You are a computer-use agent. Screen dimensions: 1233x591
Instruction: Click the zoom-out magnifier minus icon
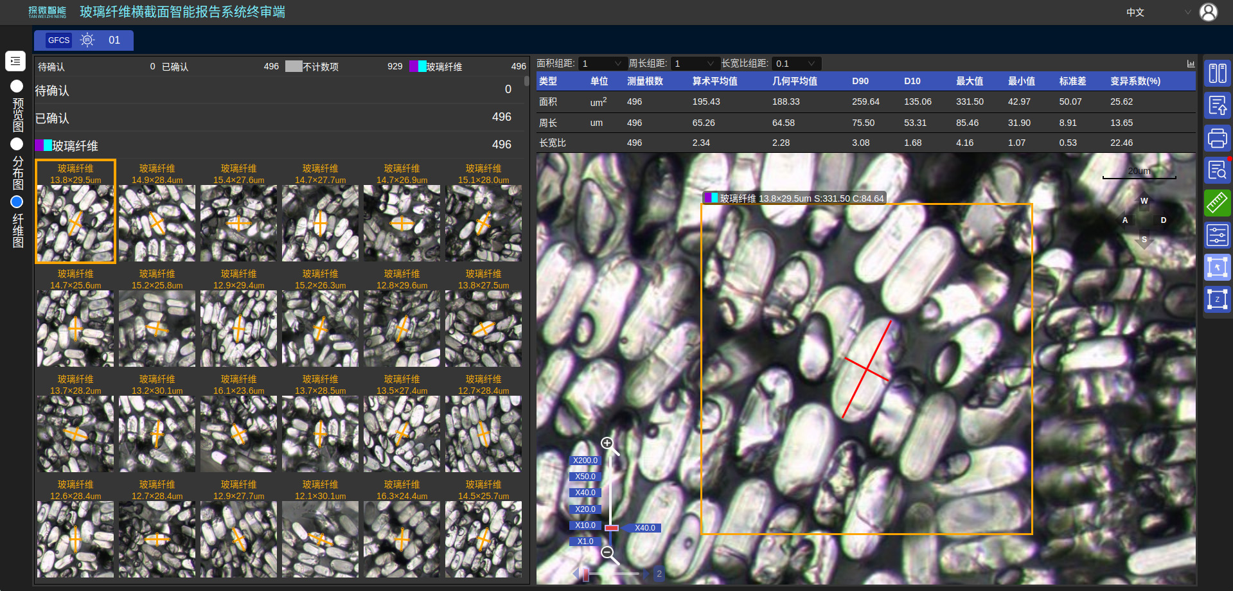(610, 554)
